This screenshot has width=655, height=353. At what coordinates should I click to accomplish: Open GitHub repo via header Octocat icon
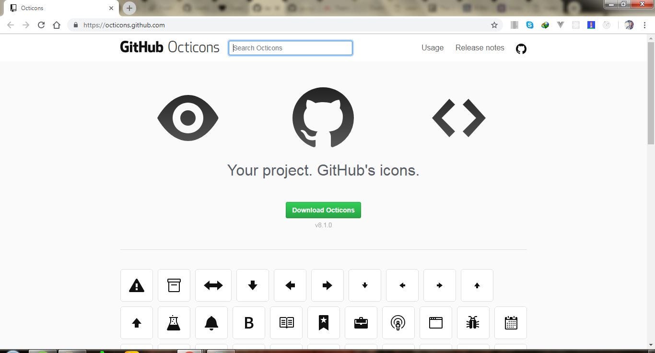click(x=521, y=48)
